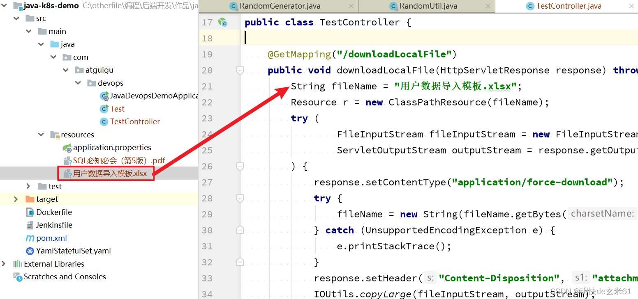Click the project module icon for java-k8s-demo
The width and height of the screenshot is (638, 299).
(17, 6)
